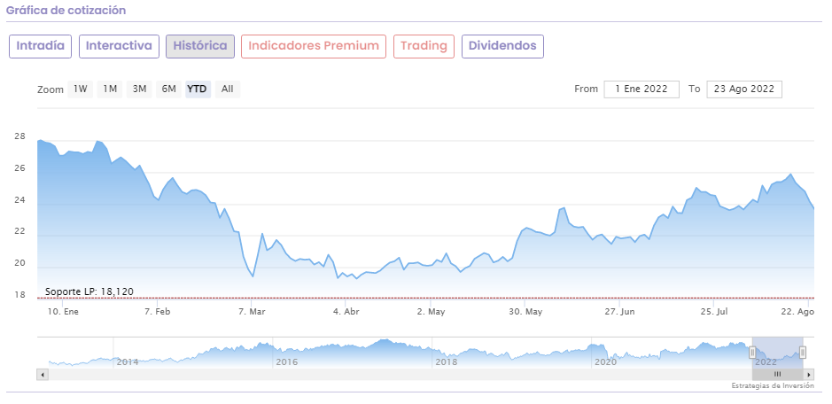Click the navigator right range handle
The height and width of the screenshot is (404, 832).
pyautogui.click(x=802, y=352)
